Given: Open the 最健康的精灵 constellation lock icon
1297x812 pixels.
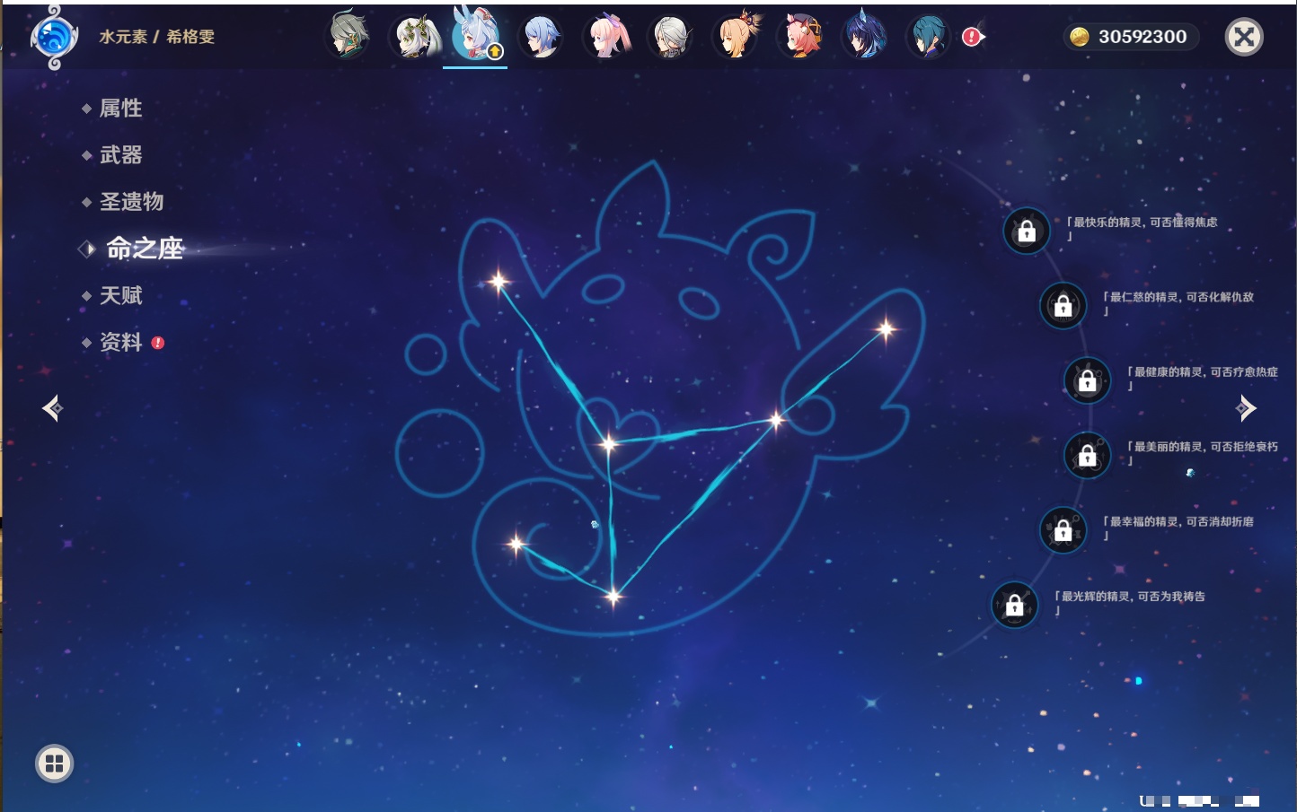Looking at the screenshot, I should [x=1087, y=380].
